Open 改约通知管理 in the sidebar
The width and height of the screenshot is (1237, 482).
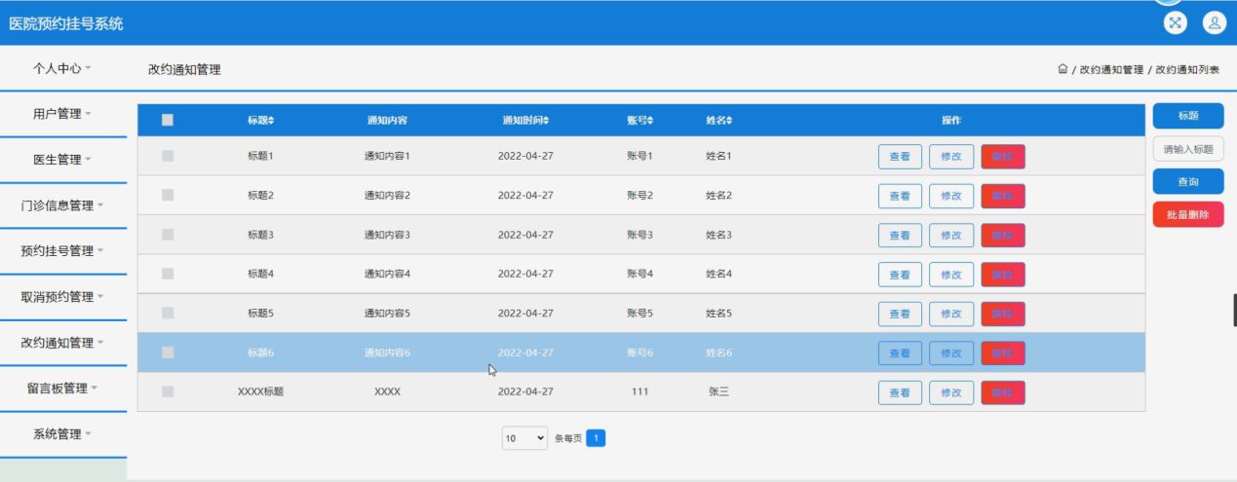point(63,343)
